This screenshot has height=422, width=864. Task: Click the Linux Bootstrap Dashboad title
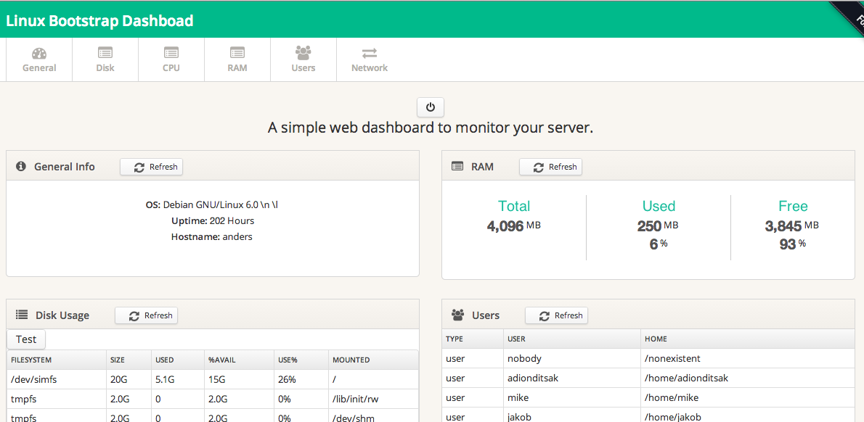pyautogui.click(x=99, y=21)
